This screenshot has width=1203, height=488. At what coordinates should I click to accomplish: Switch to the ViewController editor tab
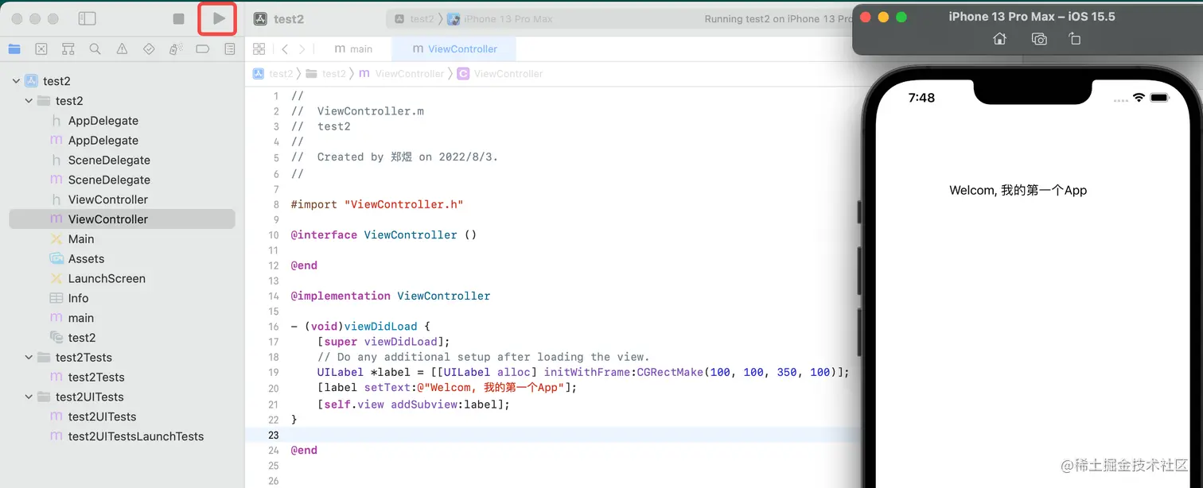[x=454, y=49]
